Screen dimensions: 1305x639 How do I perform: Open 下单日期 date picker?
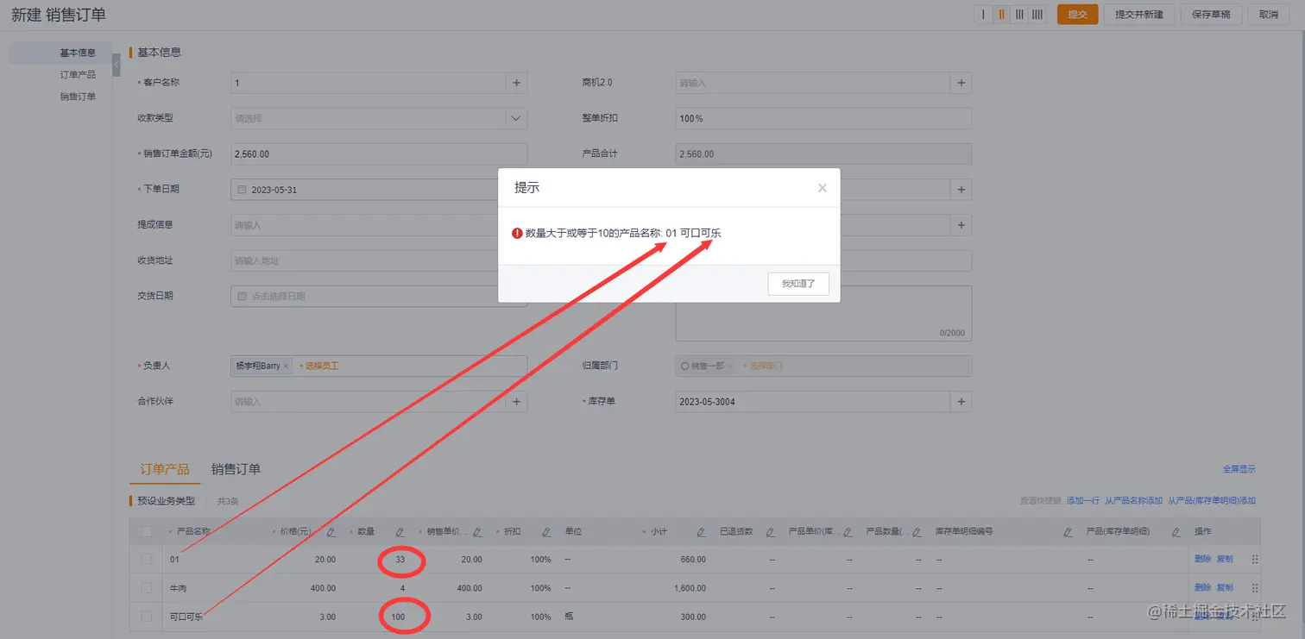click(365, 190)
